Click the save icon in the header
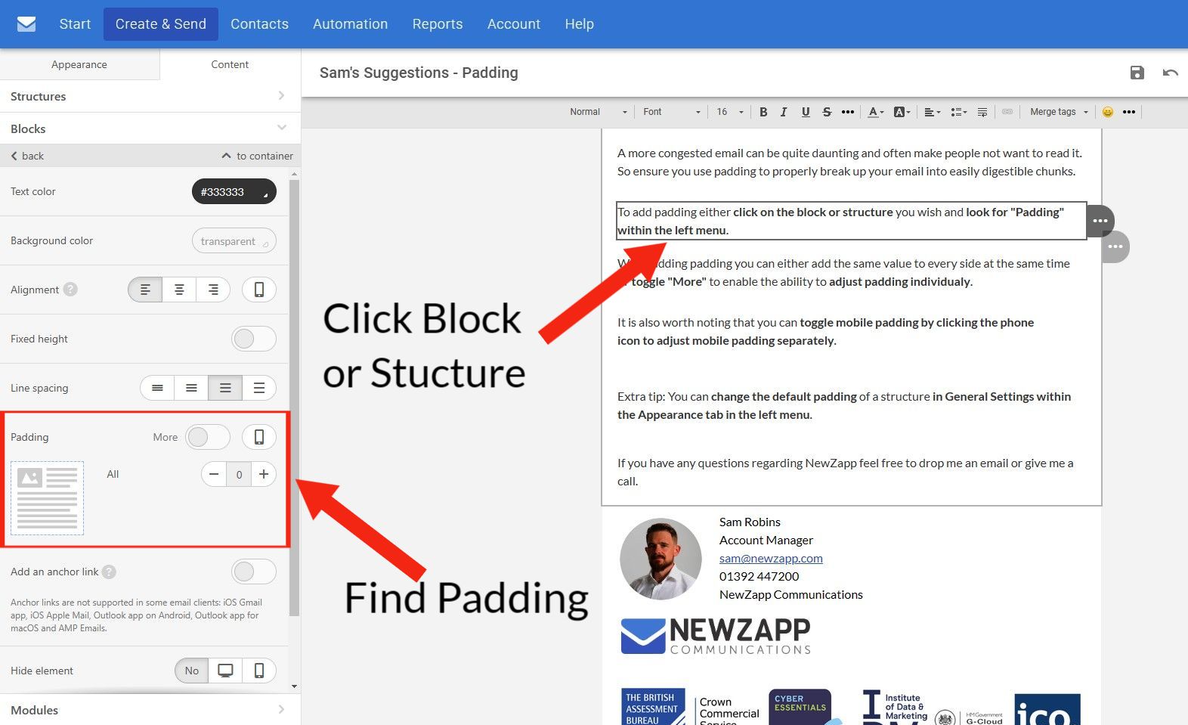Viewport: 1188px width, 725px height. pos(1137,73)
